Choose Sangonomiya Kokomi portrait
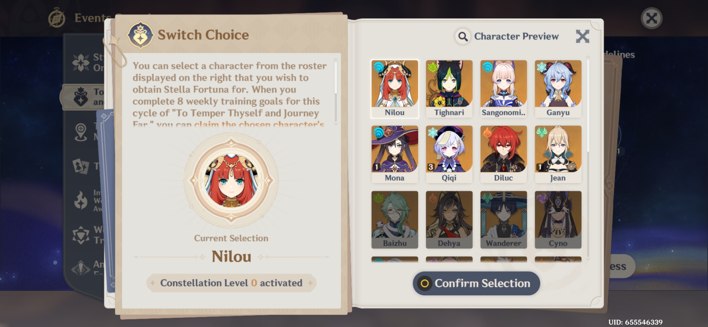Viewport: 708px width, 327px height. click(x=503, y=89)
